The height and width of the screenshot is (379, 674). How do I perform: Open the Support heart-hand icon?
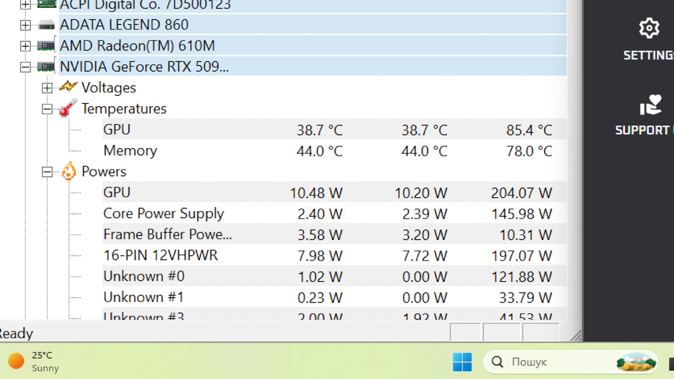click(x=650, y=105)
